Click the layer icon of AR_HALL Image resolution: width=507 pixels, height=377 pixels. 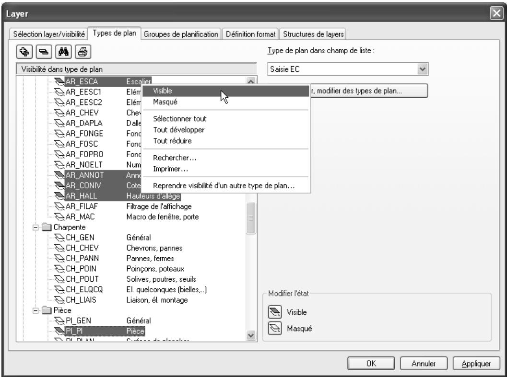tap(59, 196)
